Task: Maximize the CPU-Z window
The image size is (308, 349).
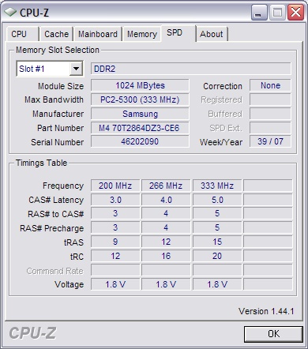Action: (x=277, y=13)
